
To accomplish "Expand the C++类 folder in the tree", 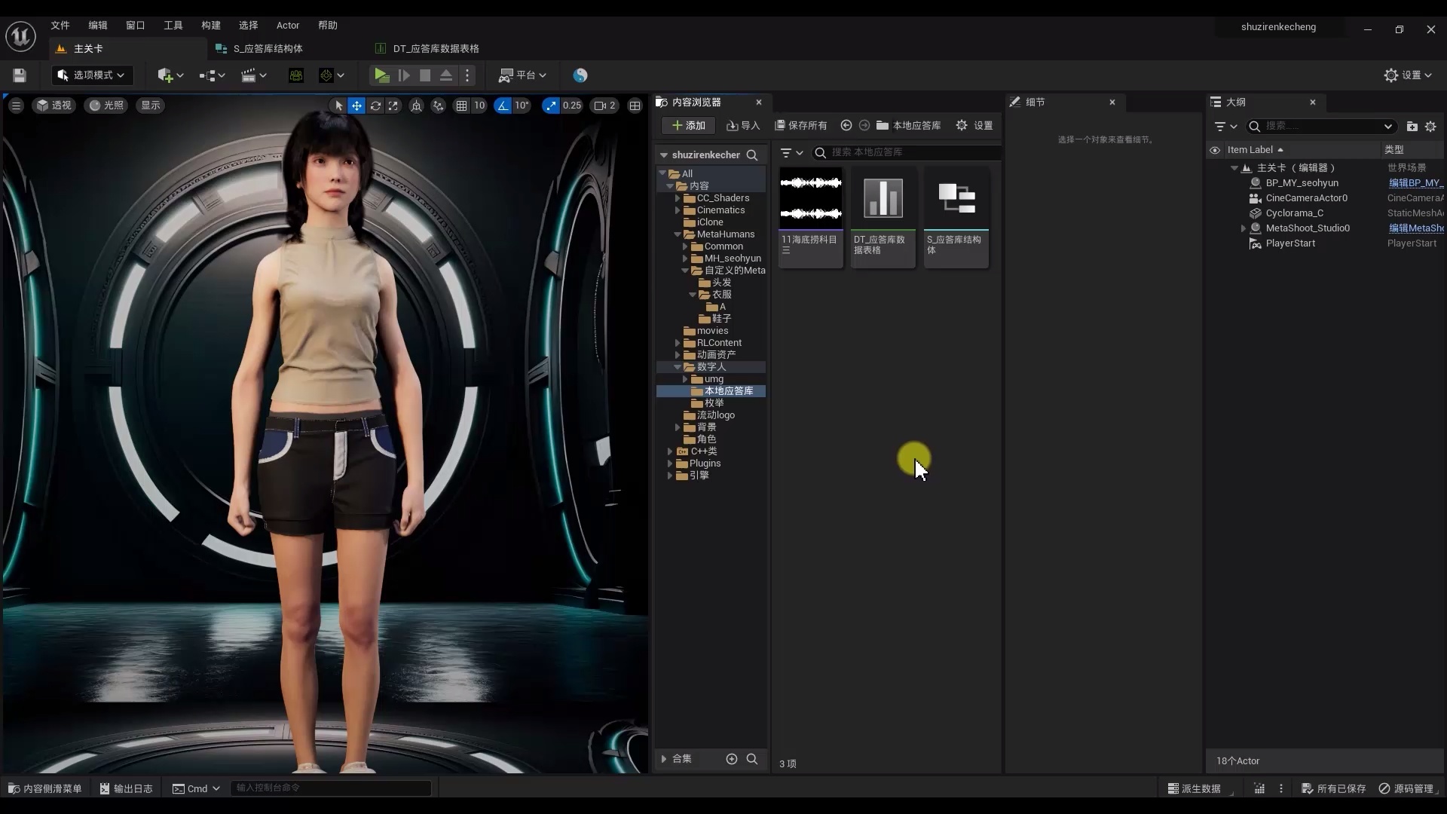I will point(670,451).
